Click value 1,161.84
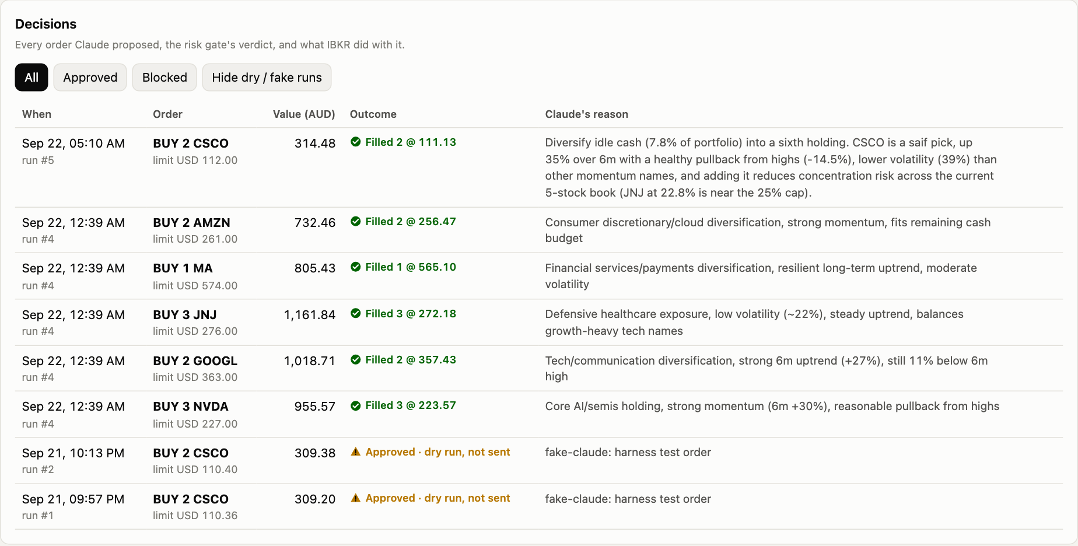The width and height of the screenshot is (1078, 546). click(x=310, y=315)
